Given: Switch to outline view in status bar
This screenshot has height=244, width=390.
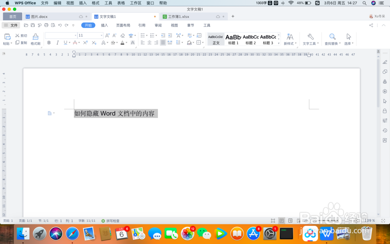Looking at the screenshot, I should coord(290,221).
